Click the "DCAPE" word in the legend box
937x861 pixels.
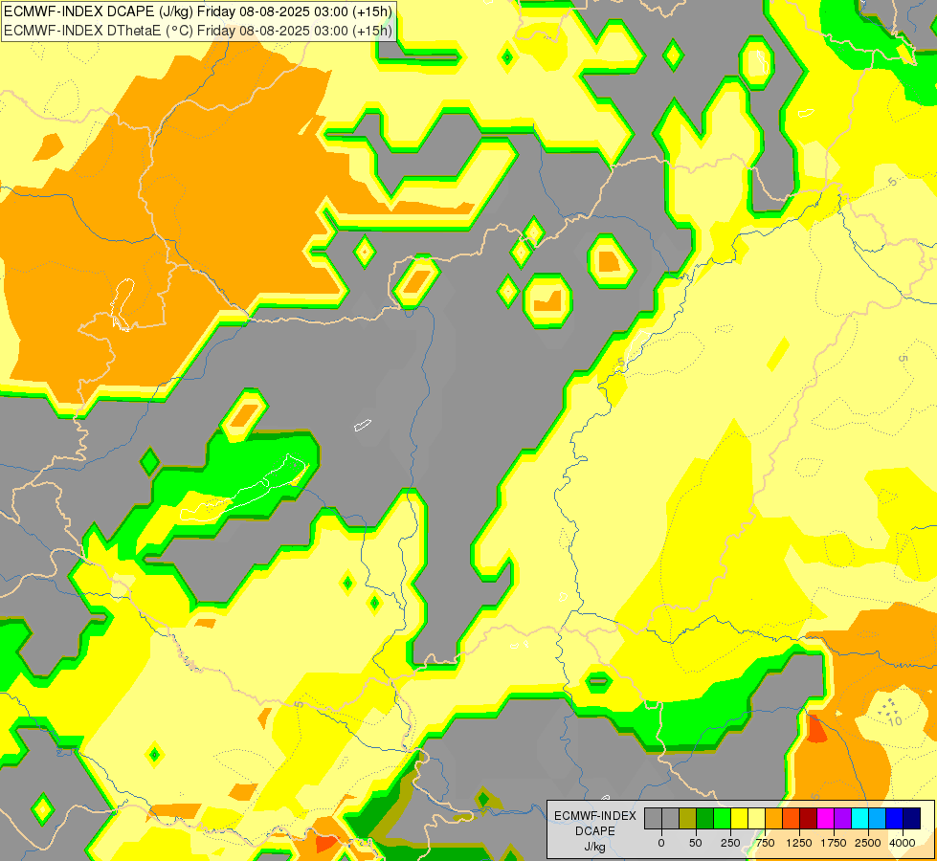(x=595, y=831)
